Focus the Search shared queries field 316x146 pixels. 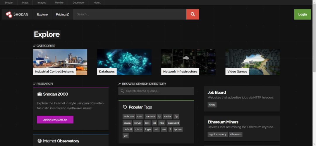pos(156,91)
